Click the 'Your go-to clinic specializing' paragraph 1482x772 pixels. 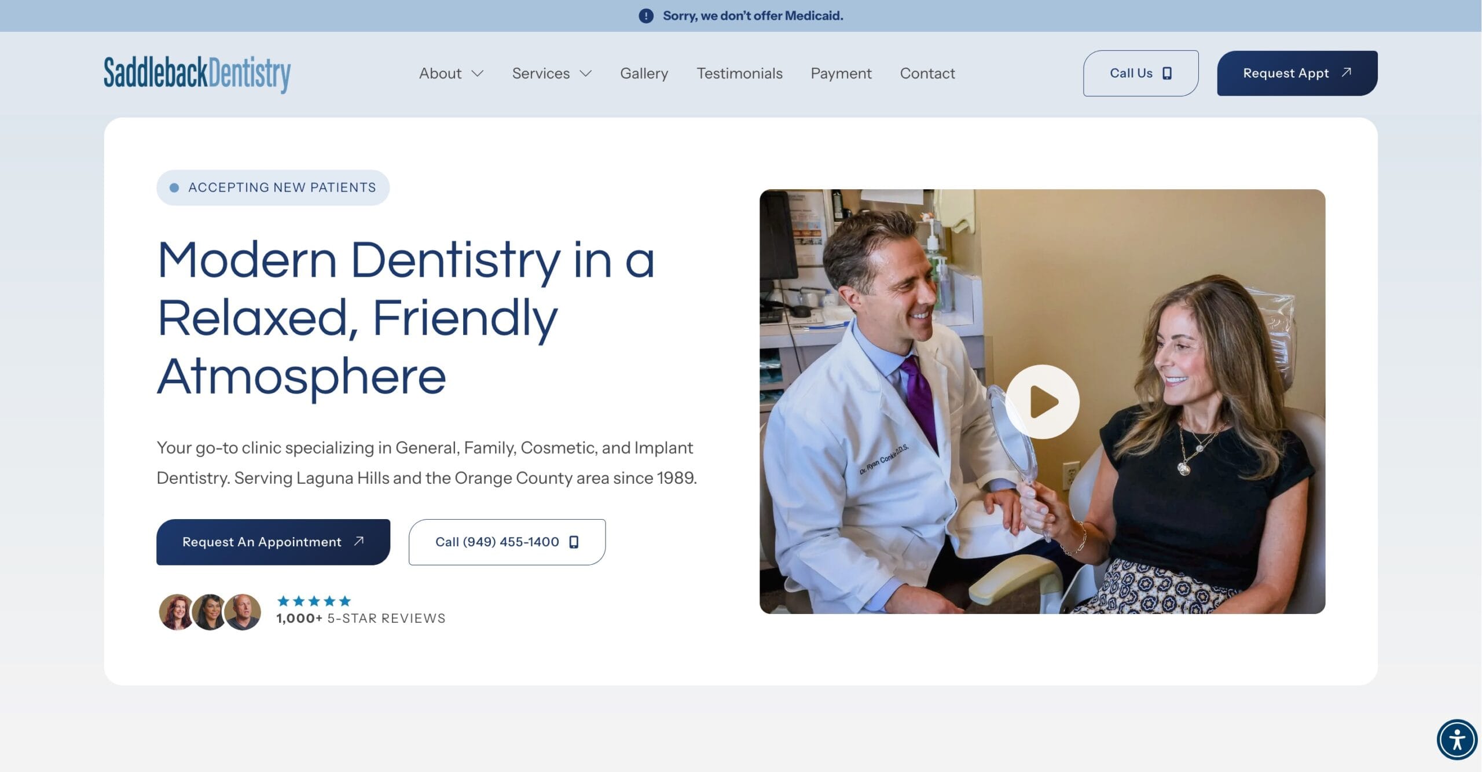pyautogui.click(x=427, y=462)
